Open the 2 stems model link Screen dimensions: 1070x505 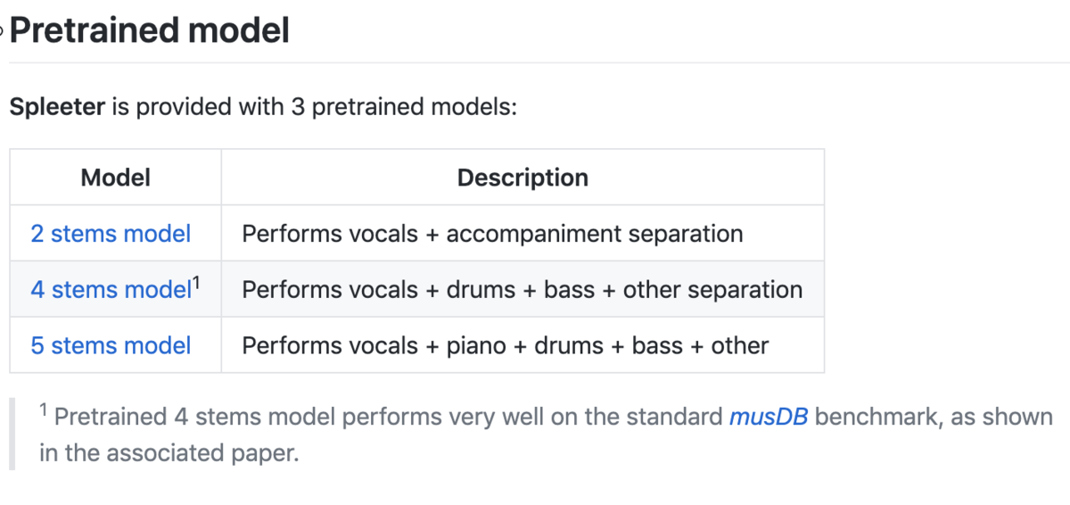(111, 234)
